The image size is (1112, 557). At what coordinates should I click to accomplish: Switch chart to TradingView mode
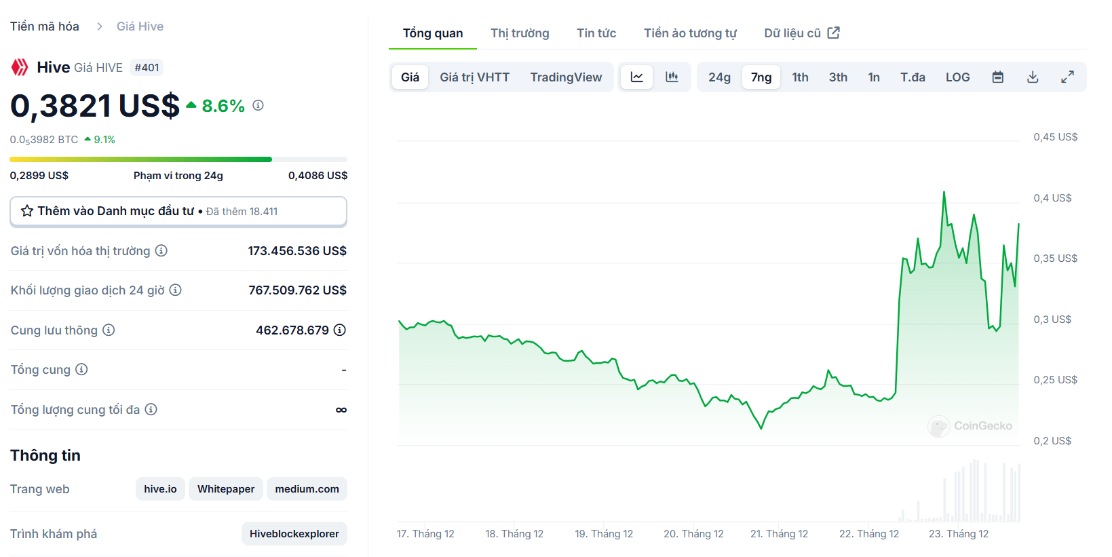(566, 77)
